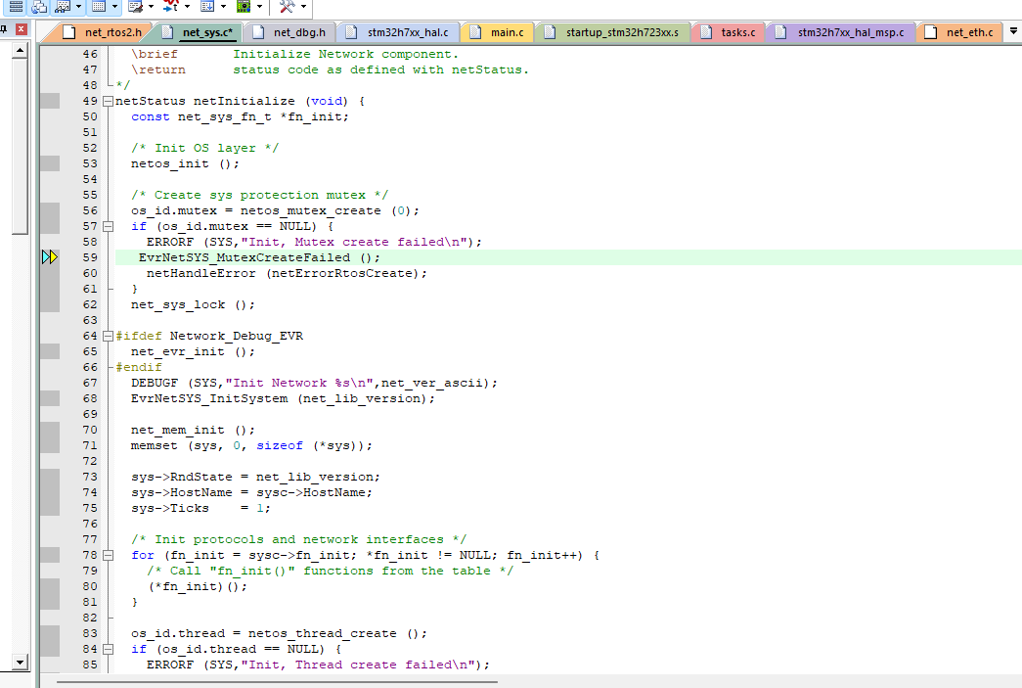1022x688 pixels.
Task: Click the execution arrow at line 59
Action: click(50, 257)
